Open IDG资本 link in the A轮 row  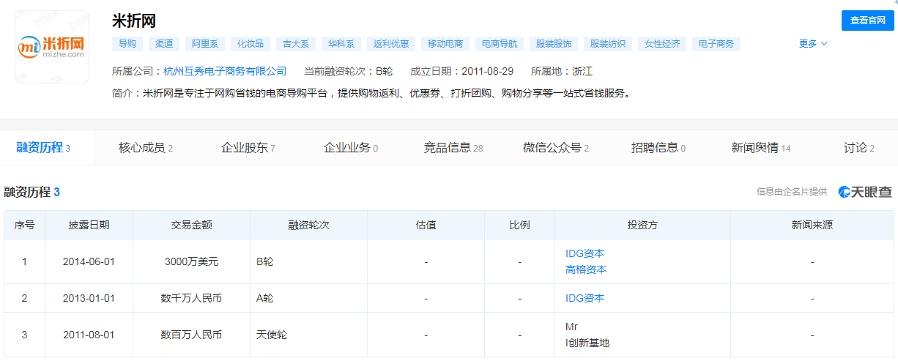pos(585,298)
